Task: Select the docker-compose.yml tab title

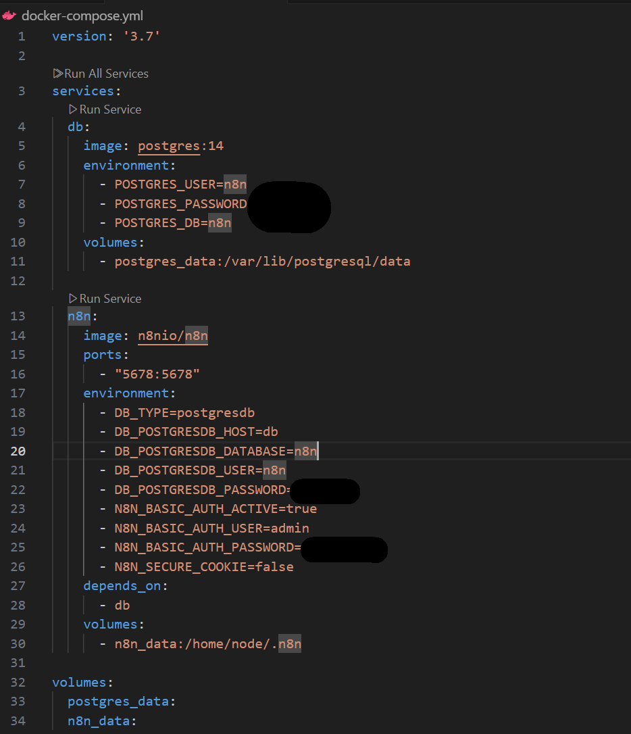Action: point(82,16)
